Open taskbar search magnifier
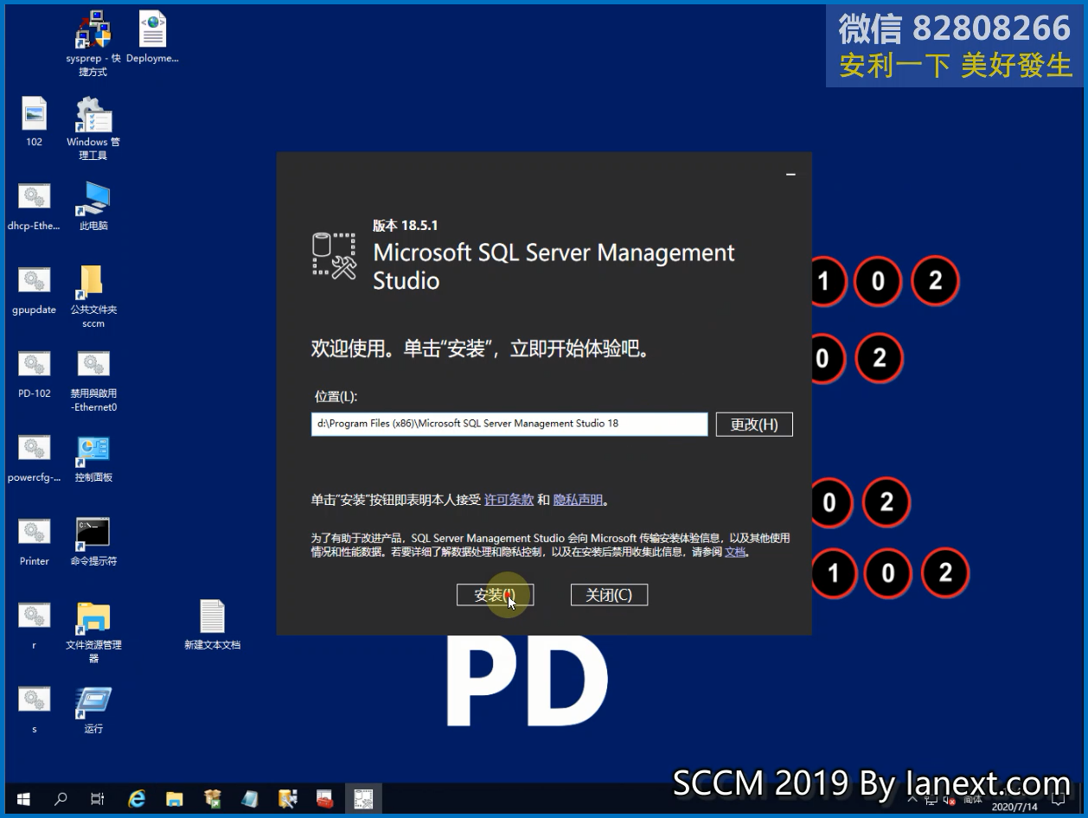Viewport: 1088px width, 818px height. click(61, 799)
